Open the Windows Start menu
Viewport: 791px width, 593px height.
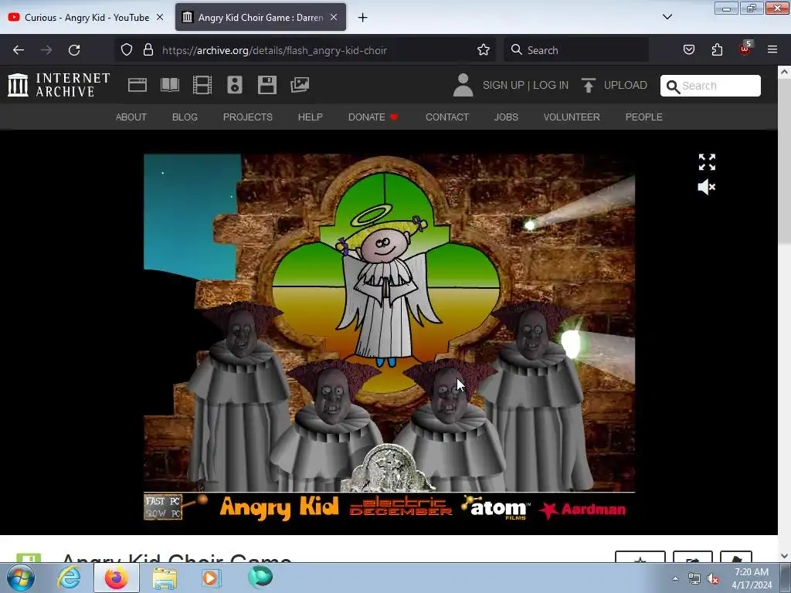tap(20, 578)
